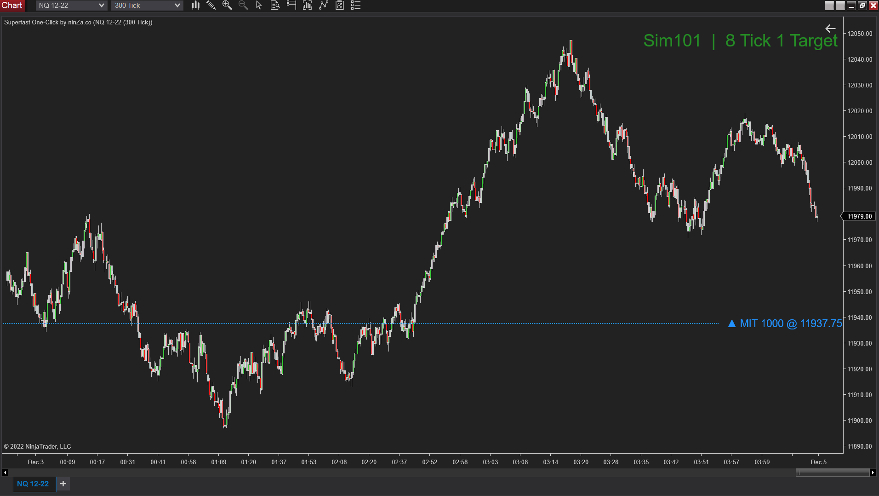Click the MIT 1000 @ 11937.75 order label
Screen dimensions: 879x496
point(784,323)
